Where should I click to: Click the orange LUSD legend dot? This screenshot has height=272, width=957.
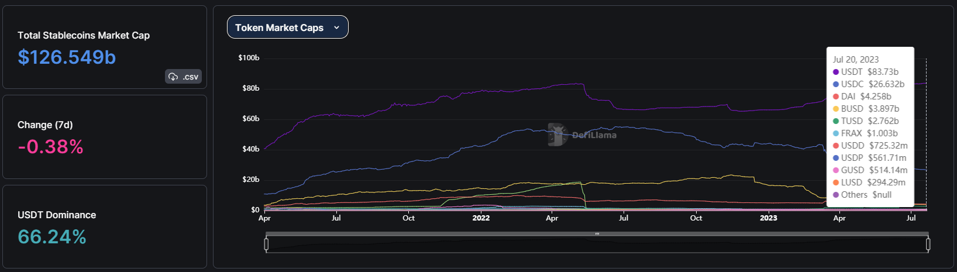(836, 183)
